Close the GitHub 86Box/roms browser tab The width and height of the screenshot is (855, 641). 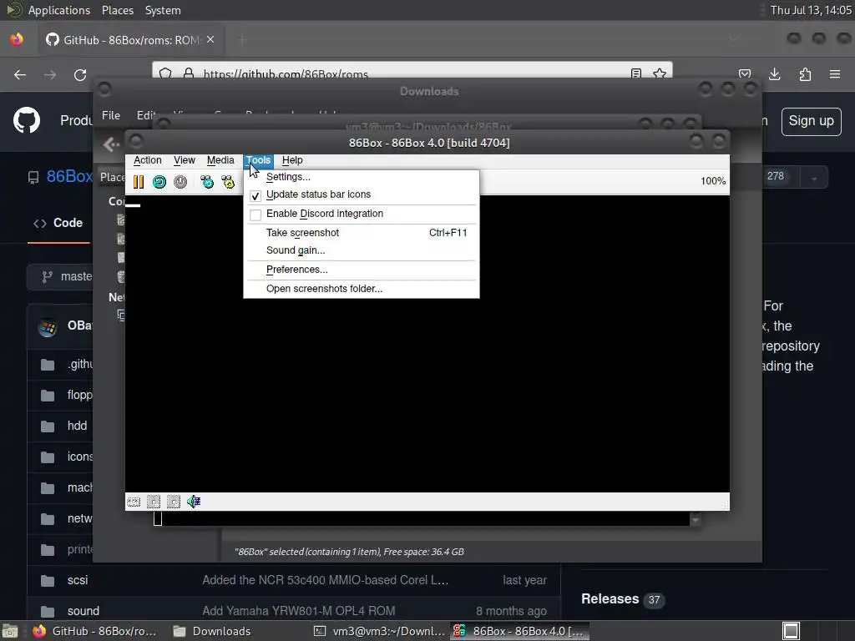coord(210,40)
